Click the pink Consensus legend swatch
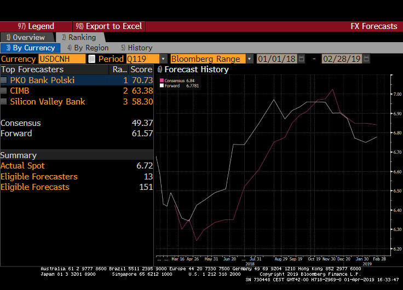 click(162, 80)
